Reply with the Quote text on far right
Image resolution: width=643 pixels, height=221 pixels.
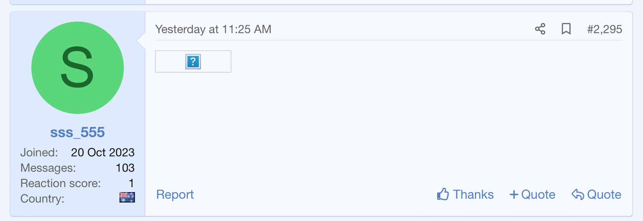point(604,195)
